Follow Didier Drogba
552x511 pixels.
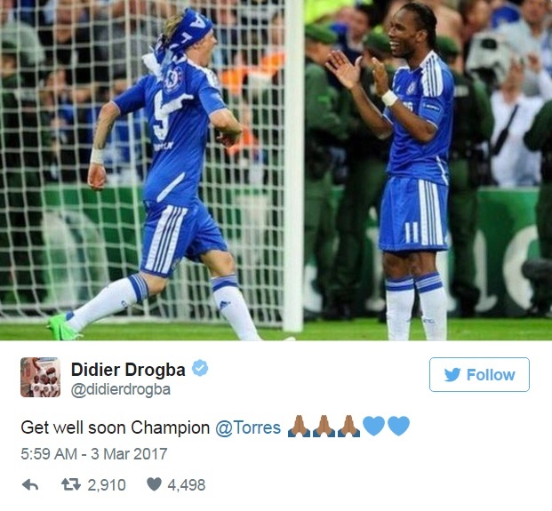(x=479, y=374)
